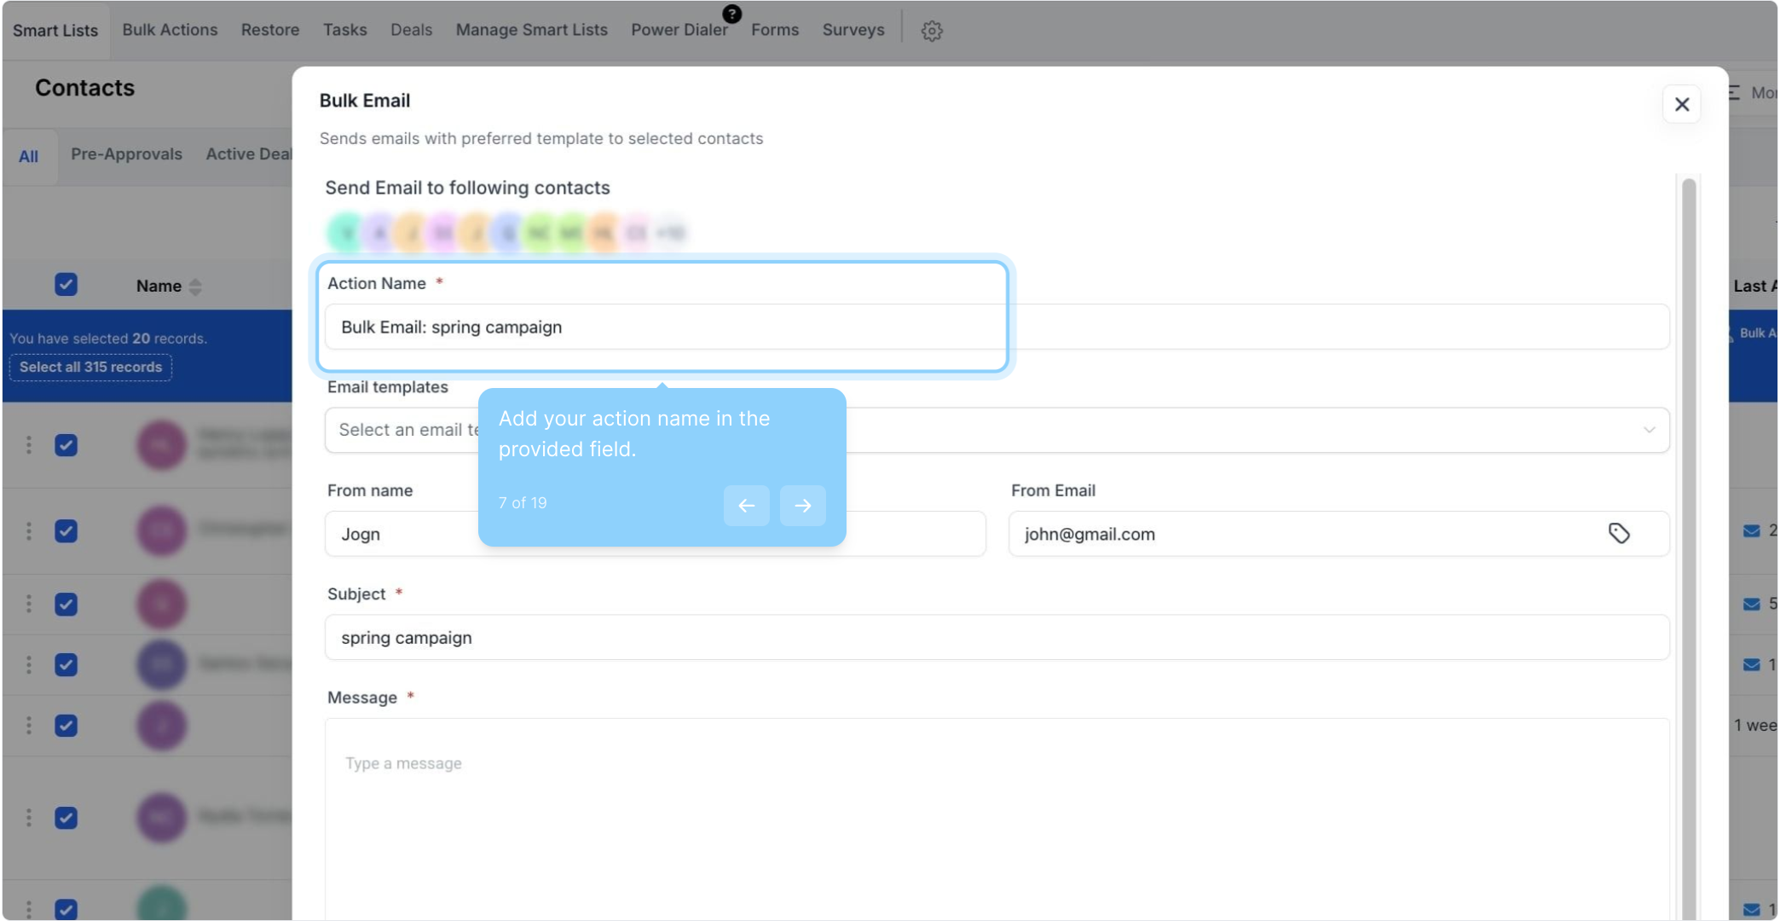Screen dimensions: 1780x921
Task: Go to next tour step arrow
Action: click(x=802, y=506)
